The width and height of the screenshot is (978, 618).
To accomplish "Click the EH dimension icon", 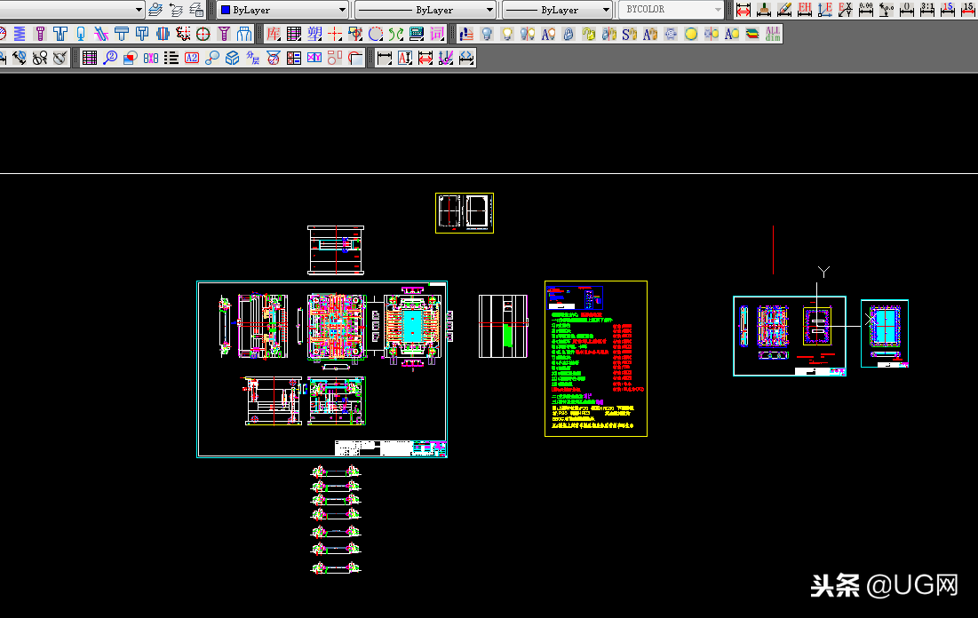I will pyautogui.click(x=805, y=10).
